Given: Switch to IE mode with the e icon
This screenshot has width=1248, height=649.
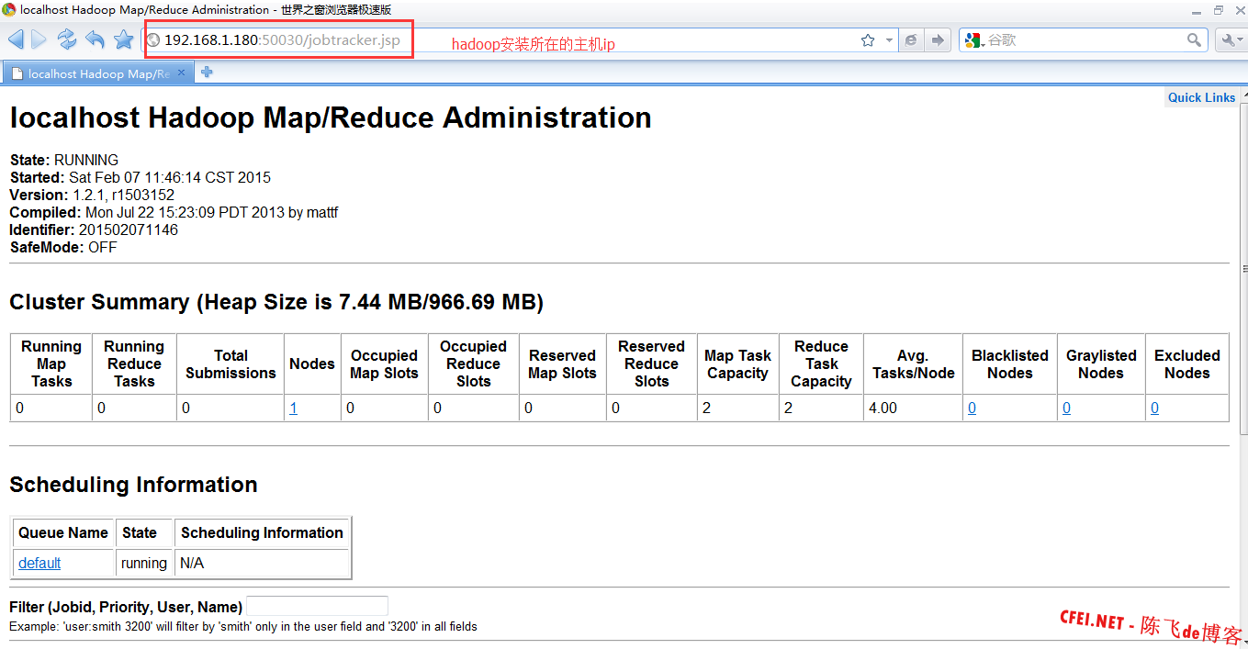Looking at the screenshot, I should 911,40.
